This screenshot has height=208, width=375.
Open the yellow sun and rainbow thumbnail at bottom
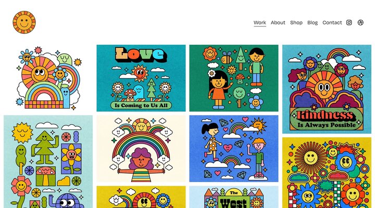click(141, 197)
